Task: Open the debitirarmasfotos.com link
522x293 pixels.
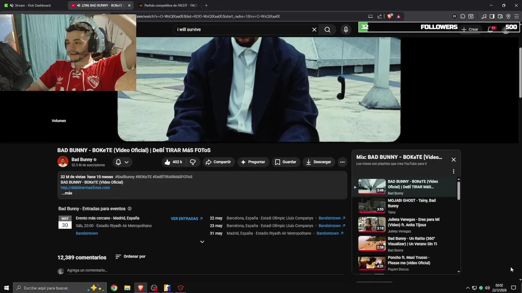Action: coord(85,188)
